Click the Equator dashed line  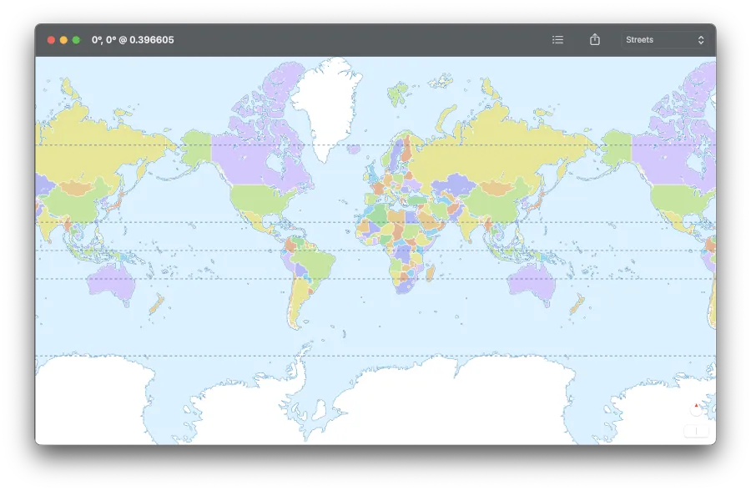click(x=209, y=251)
